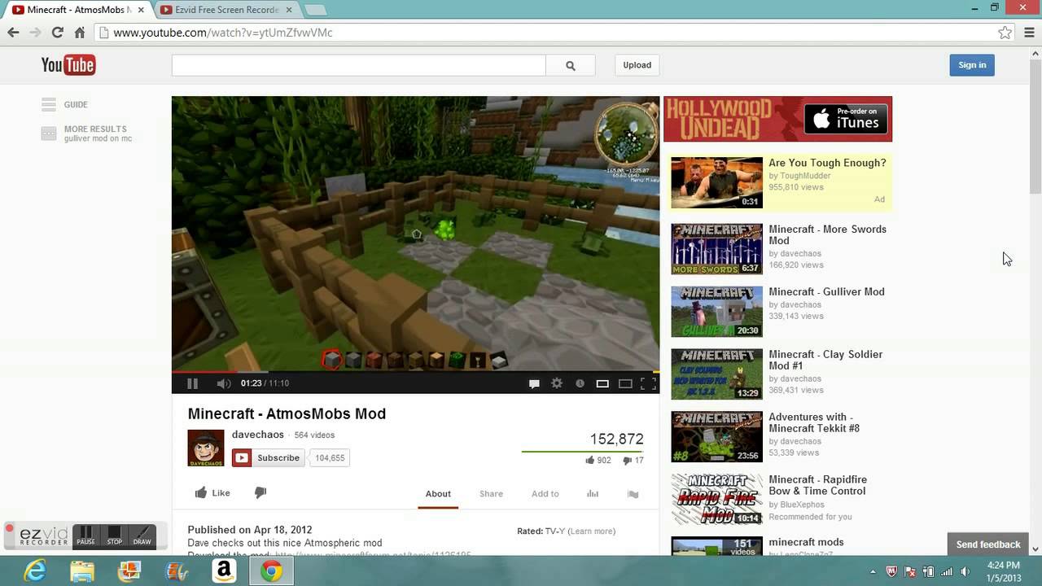Click Ezvid recorder PAUSE button
The width and height of the screenshot is (1042, 586).
[86, 536]
